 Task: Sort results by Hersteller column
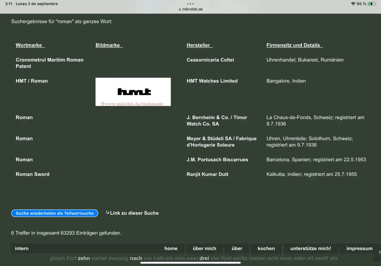199,45
